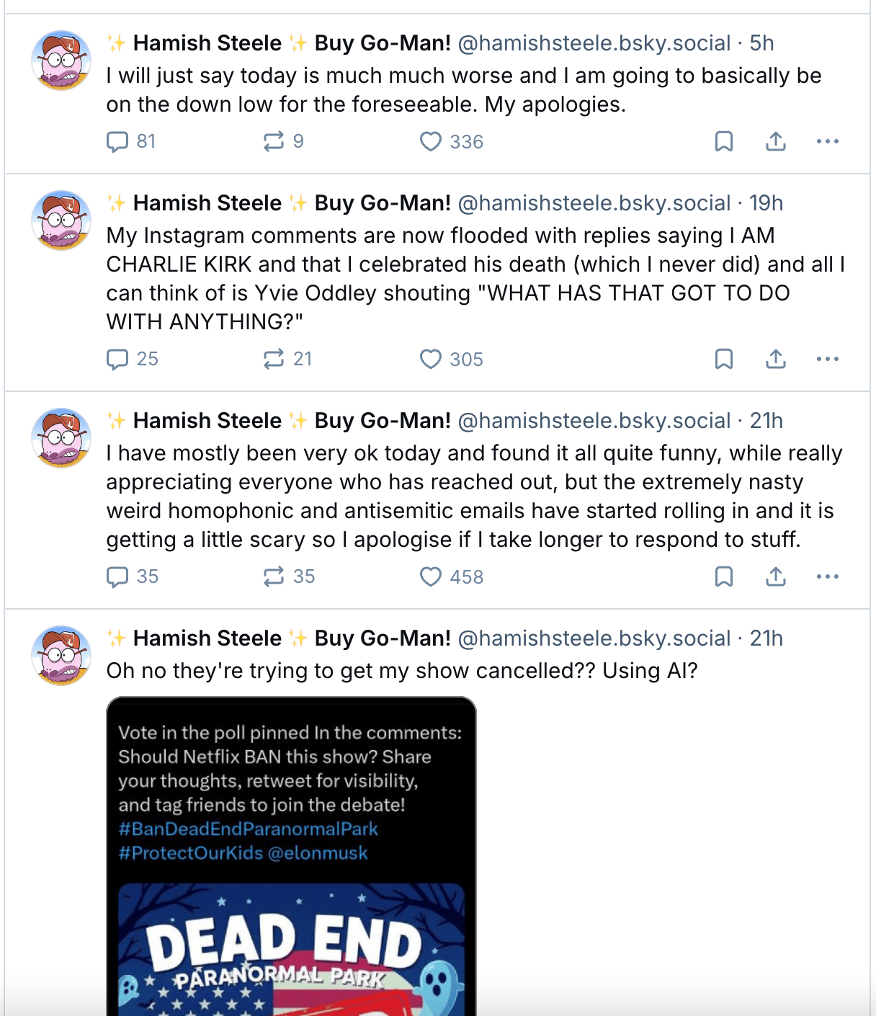Share the 5h-old post
This screenshot has width=876, height=1016.
click(x=775, y=141)
